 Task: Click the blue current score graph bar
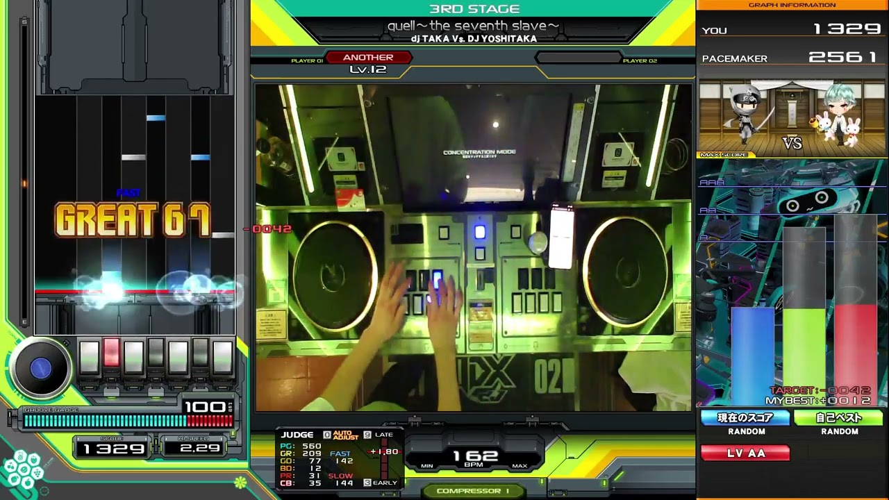coord(753,356)
